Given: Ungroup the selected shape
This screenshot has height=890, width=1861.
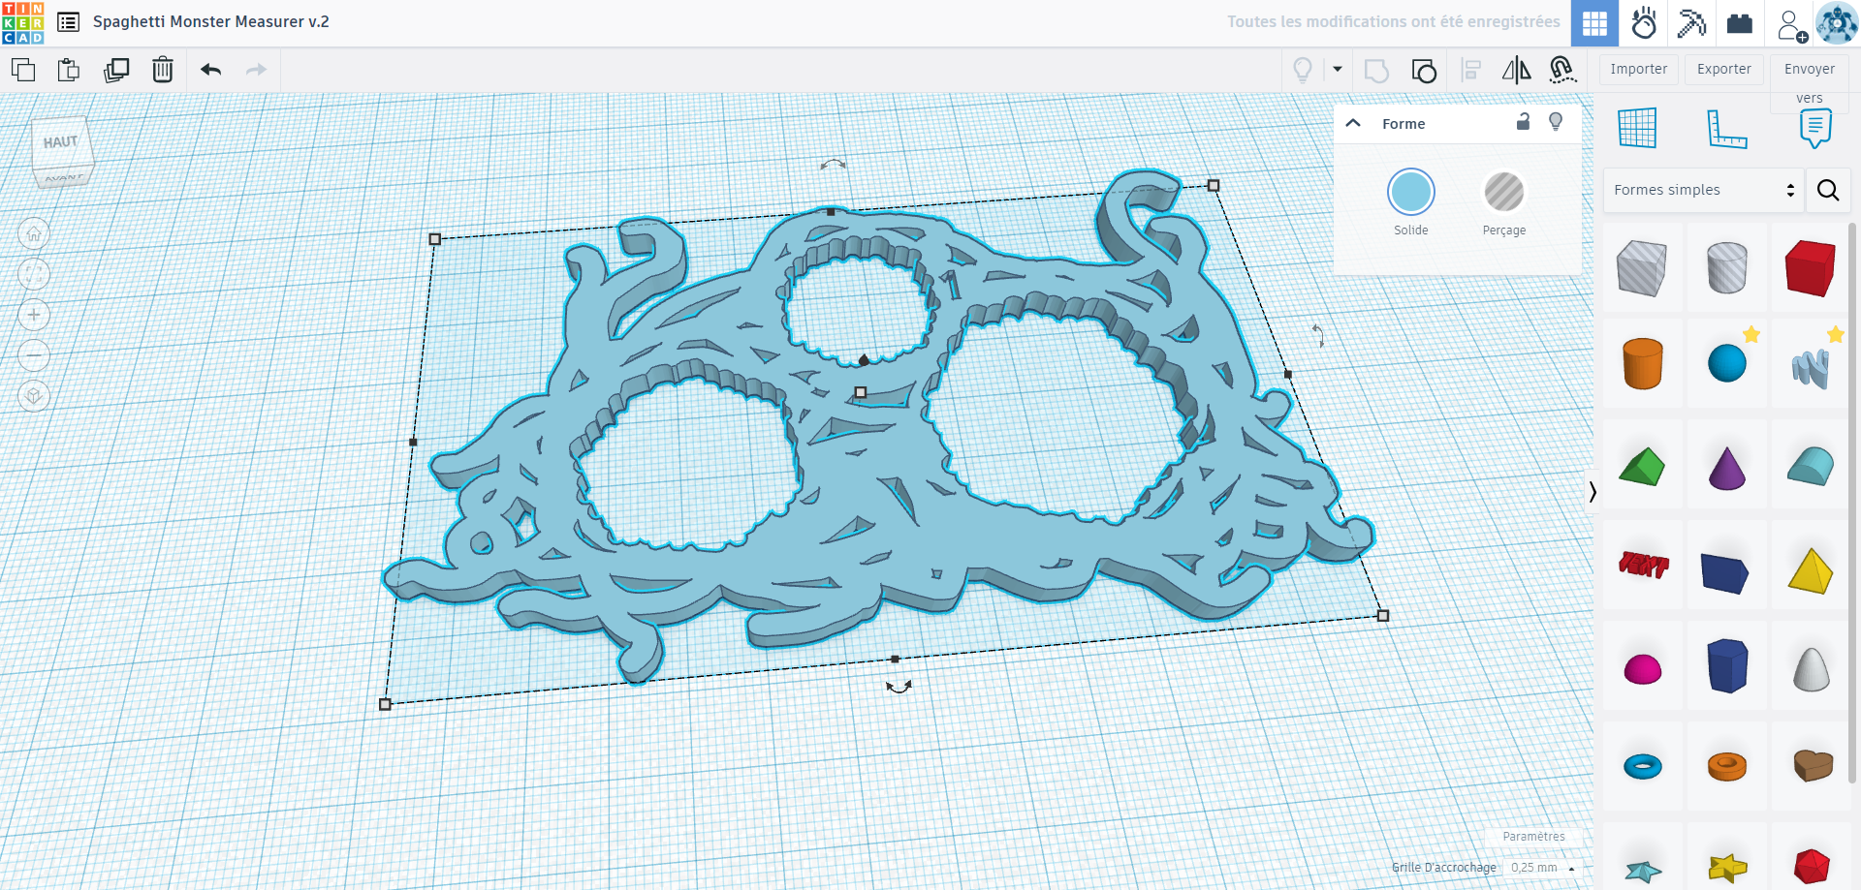Looking at the screenshot, I should [1424, 71].
